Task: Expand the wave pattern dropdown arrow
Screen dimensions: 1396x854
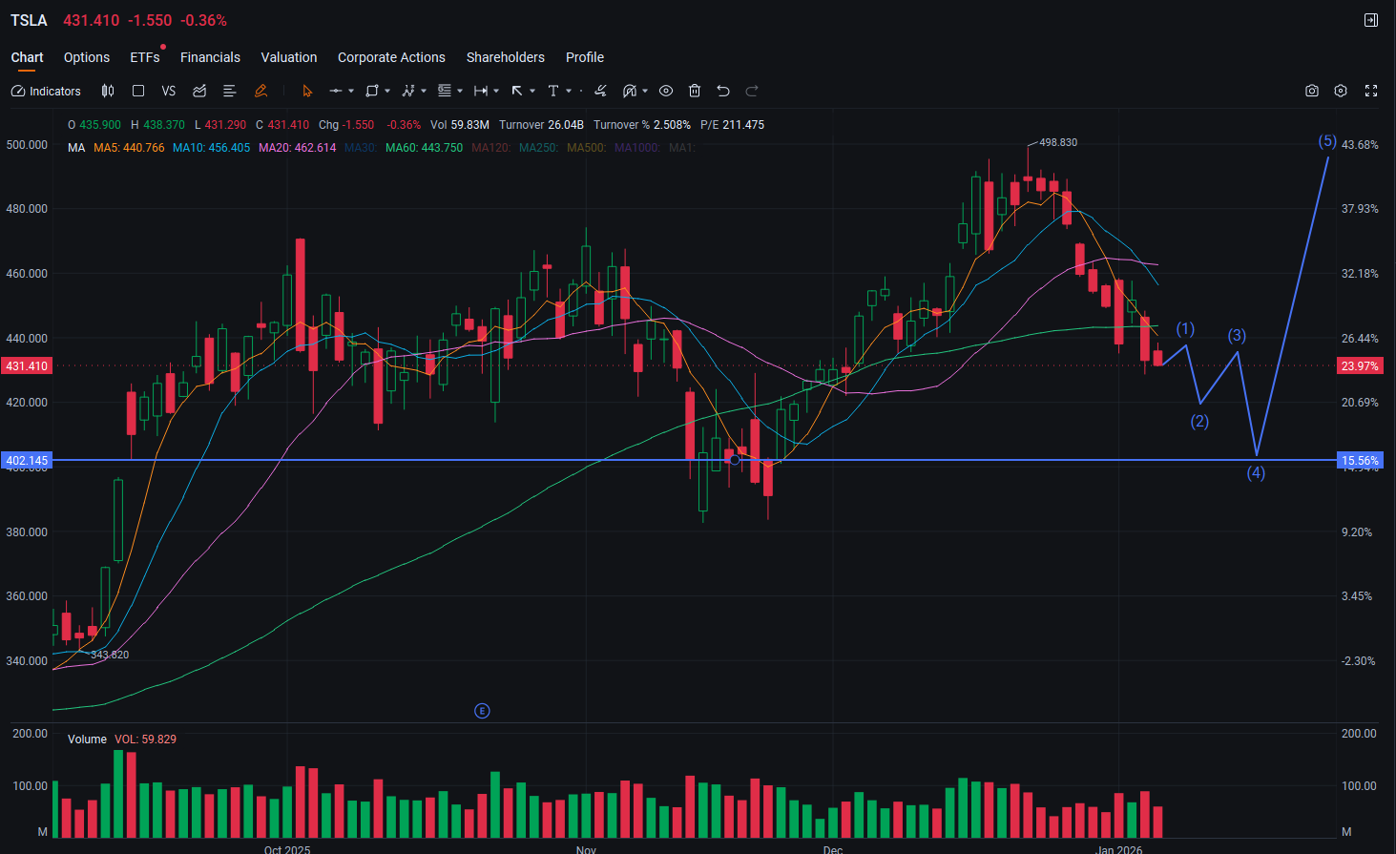Action: (x=424, y=91)
